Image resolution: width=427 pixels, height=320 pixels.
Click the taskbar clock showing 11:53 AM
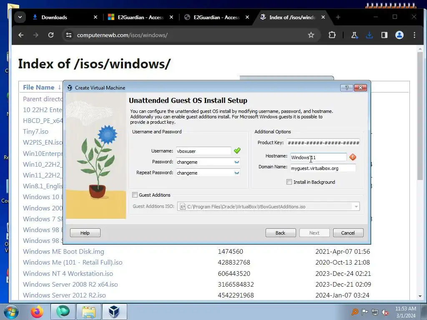[406, 312]
